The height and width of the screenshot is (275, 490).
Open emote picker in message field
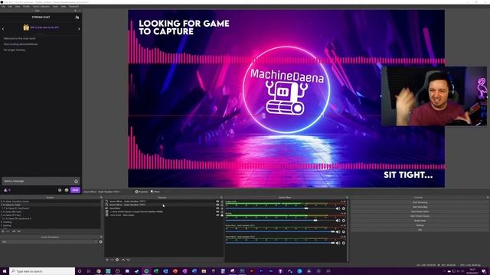(x=77, y=181)
